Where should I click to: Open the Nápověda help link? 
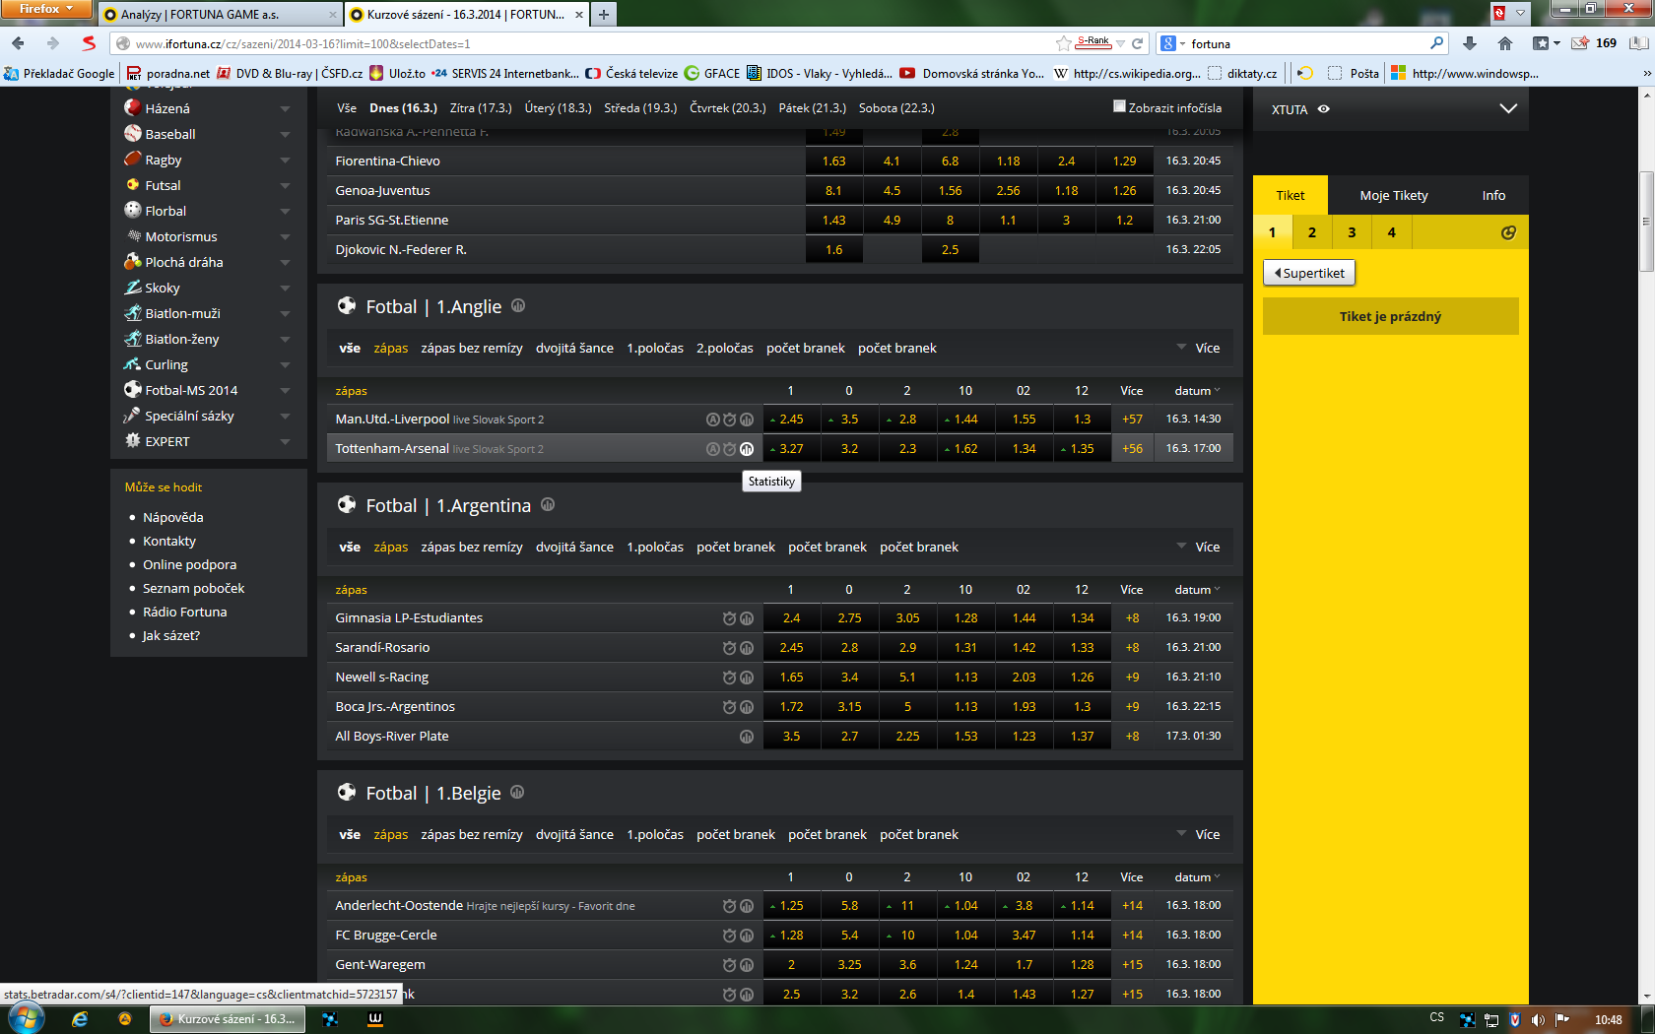pos(173,517)
